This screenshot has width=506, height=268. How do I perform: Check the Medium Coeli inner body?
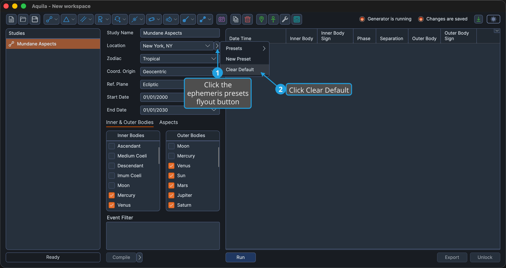(112, 156)
